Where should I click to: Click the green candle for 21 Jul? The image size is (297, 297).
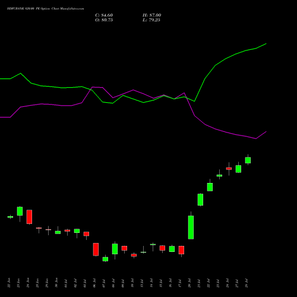pyautogui.click(x=200, y=200)
